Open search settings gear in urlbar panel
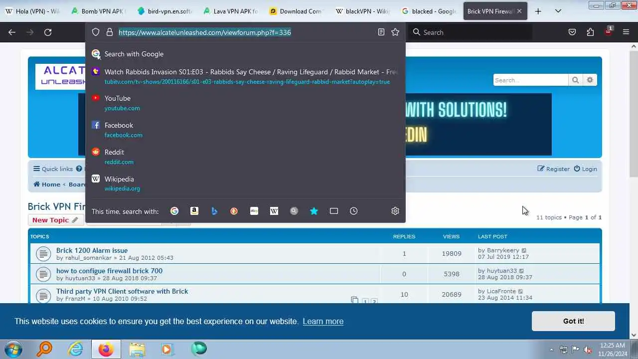Screen dimensions: 638x359 (395, 211)
